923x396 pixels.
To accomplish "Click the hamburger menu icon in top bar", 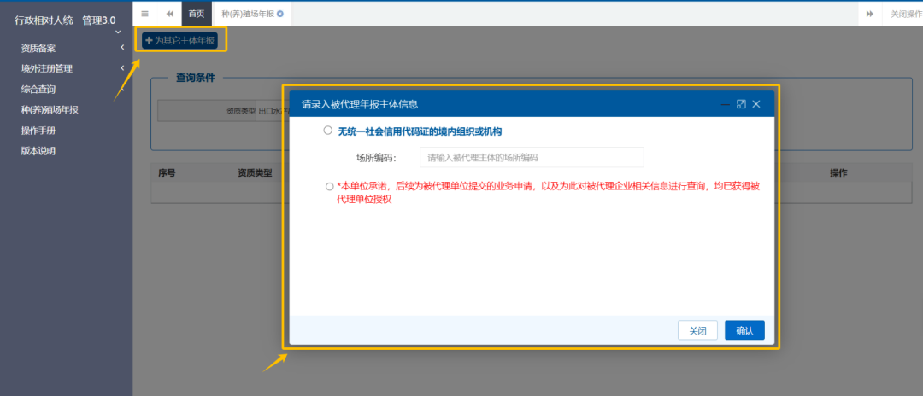I will [x=144, y=14].
